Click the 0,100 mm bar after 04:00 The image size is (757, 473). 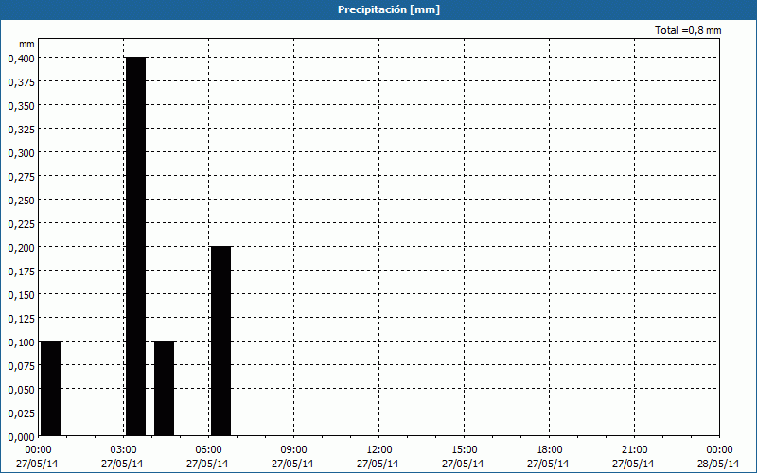[164, 388]
